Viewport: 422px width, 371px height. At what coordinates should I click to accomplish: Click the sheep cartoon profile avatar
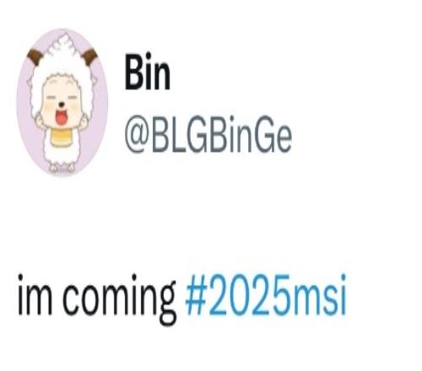[x=62, y=103]
